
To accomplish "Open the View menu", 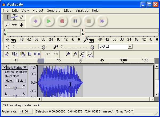I will coord(25,10).
